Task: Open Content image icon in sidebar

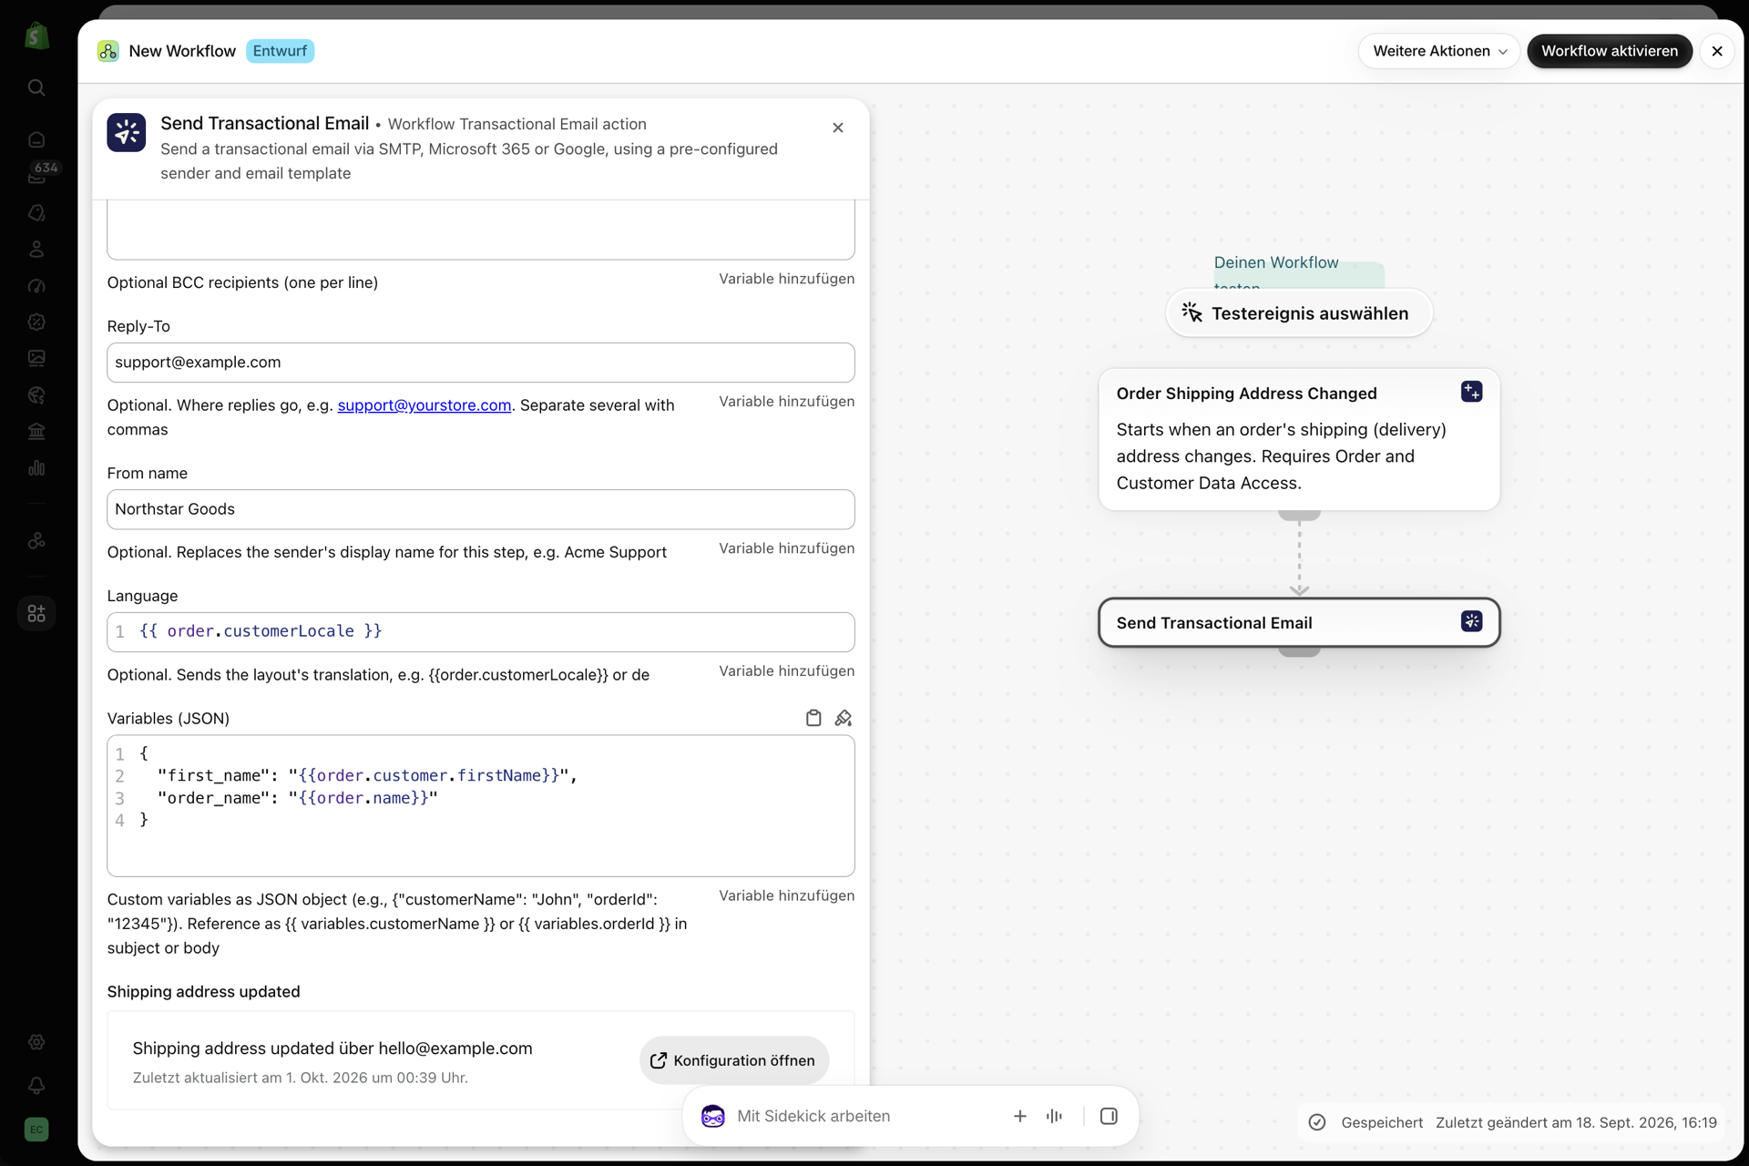Action: tap(36, 358)
